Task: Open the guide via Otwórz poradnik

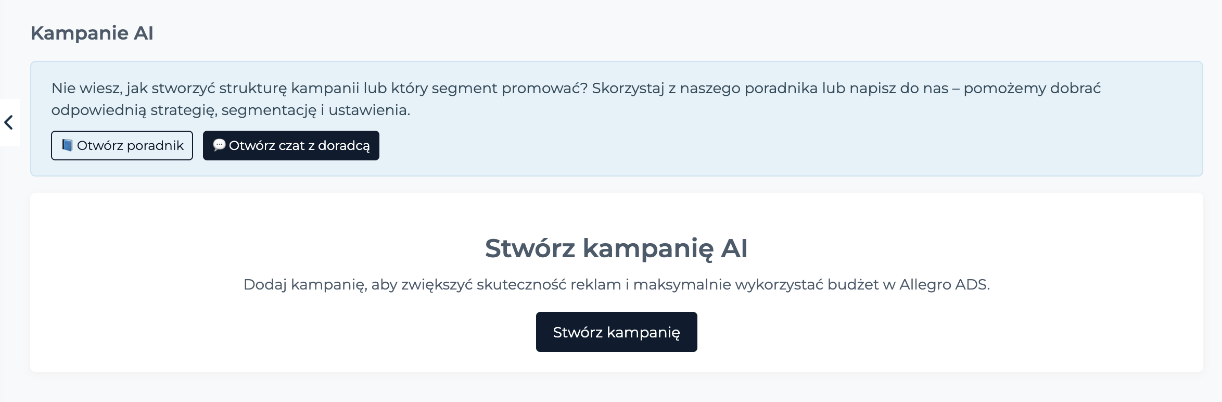Action: pyautogui.click(x=122, y=145)
